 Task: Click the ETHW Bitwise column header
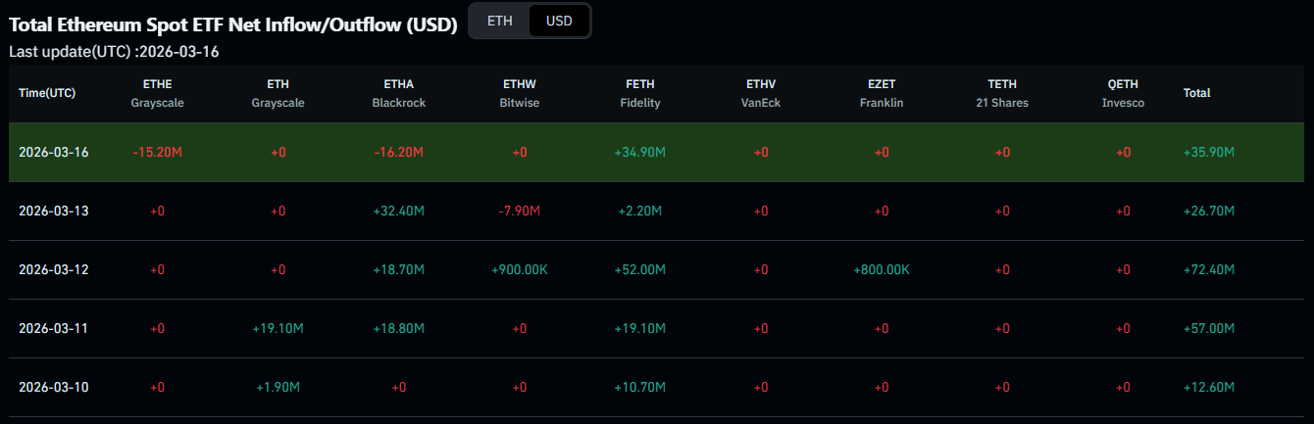tap(520, 93)
